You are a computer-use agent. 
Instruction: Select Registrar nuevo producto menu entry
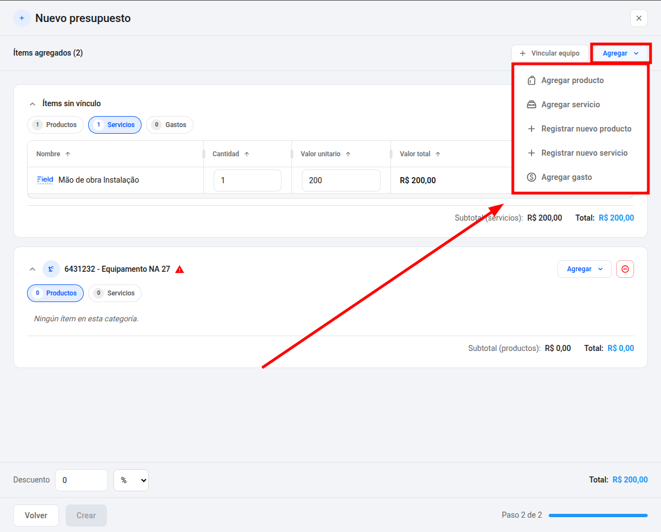click(579, 129)
